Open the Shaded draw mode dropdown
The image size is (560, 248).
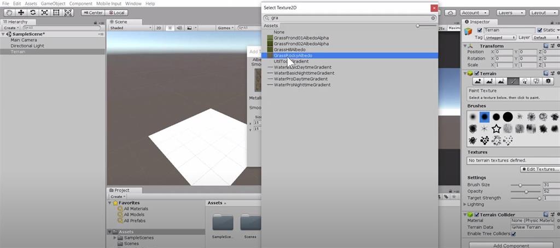click(x=131, y=28)
